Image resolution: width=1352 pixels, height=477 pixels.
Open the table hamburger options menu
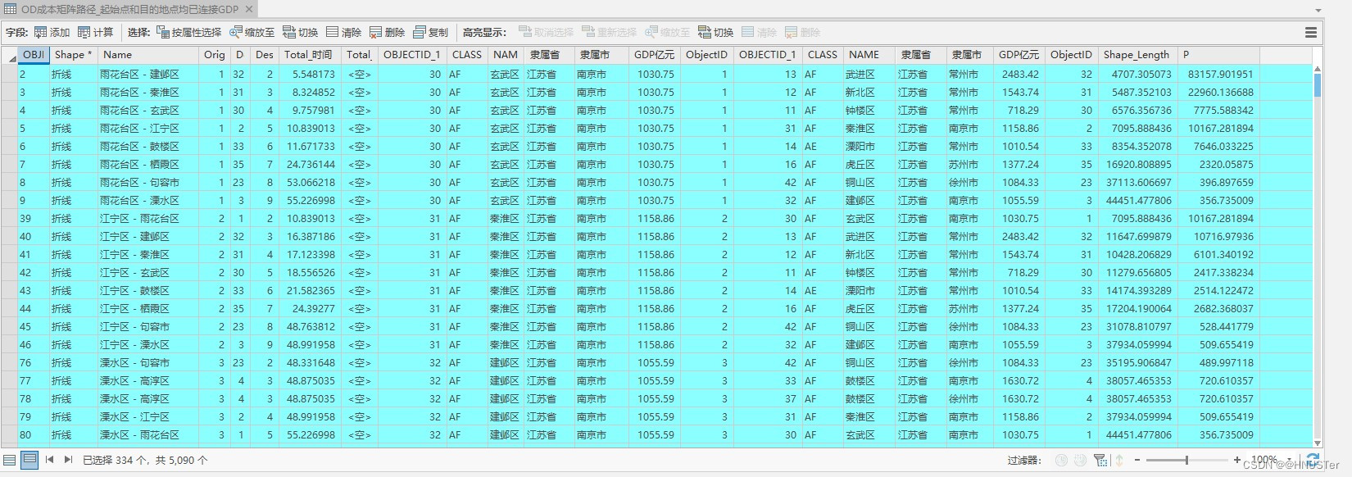click(1311, 33)
